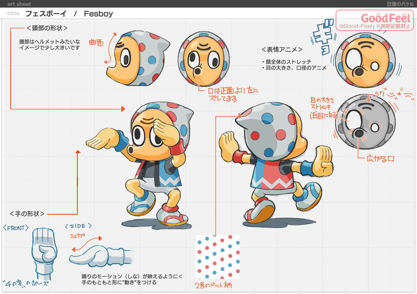Click the red and blue dot pattern swatch

(x=218, y=257)
